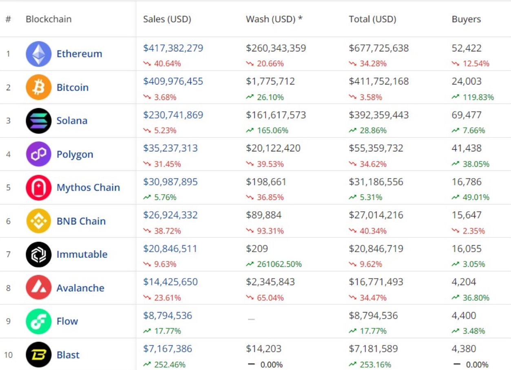Click the Bitcoin logo icon
Viewport: 511px width, 370px height.
point(39,87)
